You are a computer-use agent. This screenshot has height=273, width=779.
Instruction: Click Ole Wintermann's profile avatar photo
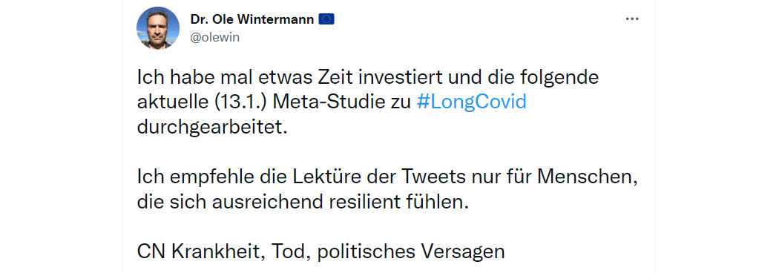click(x=158, y=27)
